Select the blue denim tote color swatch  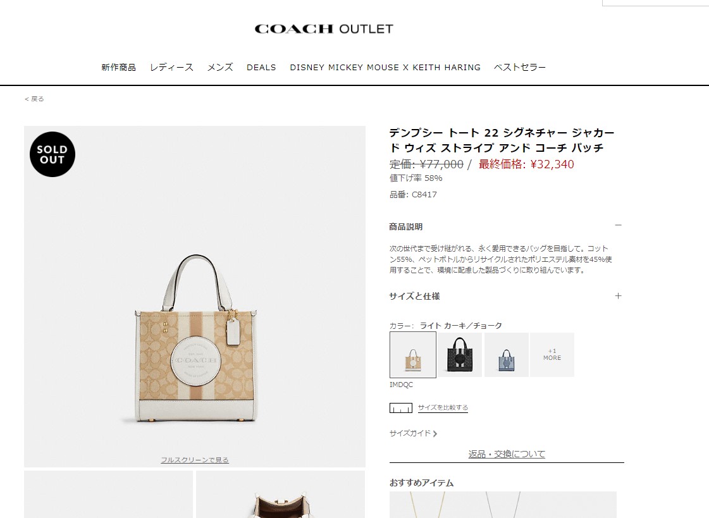[507, 355]
